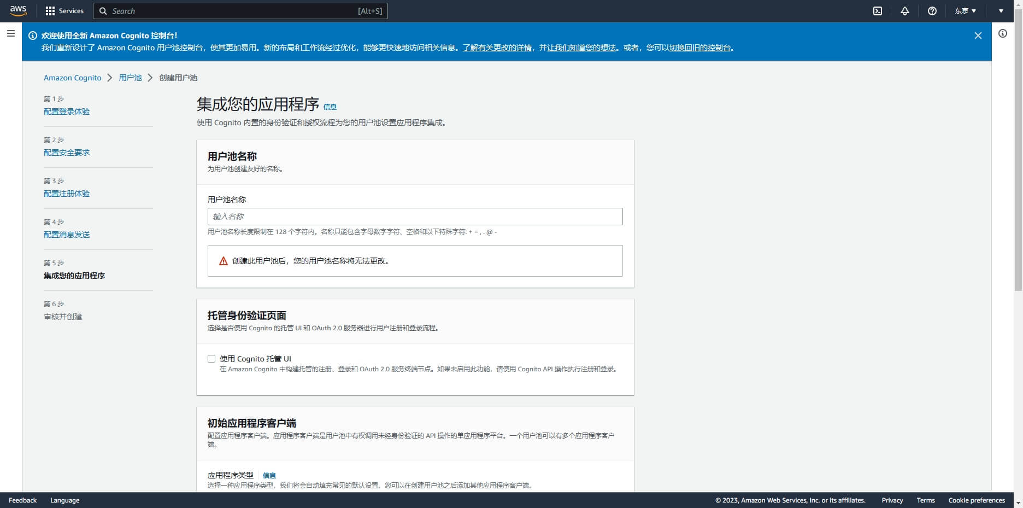Open the Services grid menu

(x=64, y=11)
